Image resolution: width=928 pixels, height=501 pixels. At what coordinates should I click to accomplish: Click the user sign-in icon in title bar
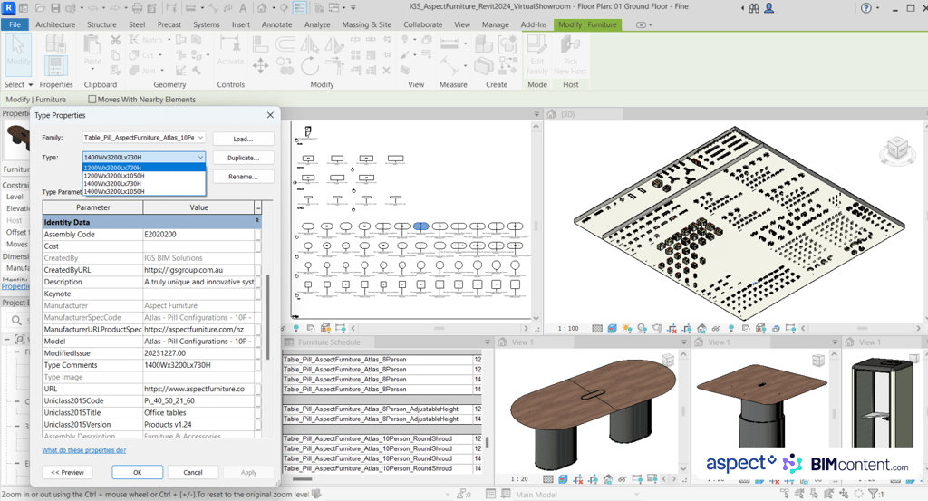pos(768,7)
